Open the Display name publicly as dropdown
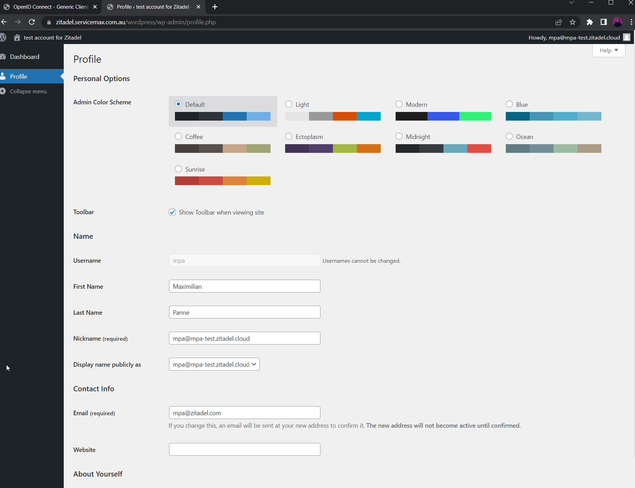This screenshot has height=488, width=635. coord(214,364)
